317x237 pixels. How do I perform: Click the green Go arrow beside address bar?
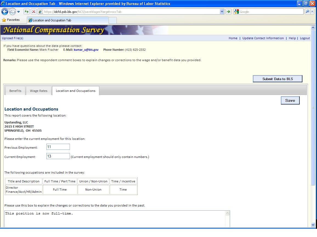[x=228, y=12]
